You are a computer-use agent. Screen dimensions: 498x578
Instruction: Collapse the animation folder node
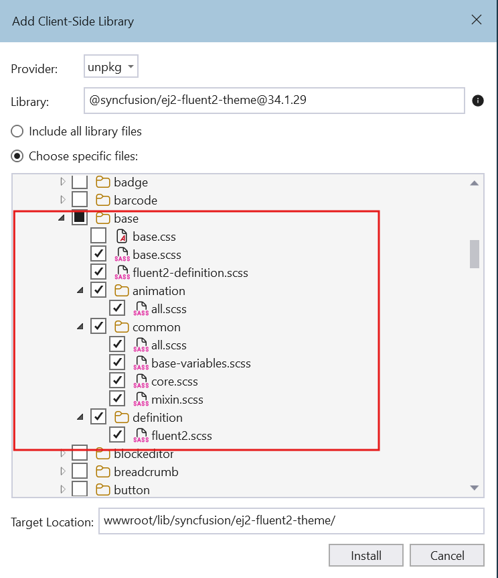[80, 290]
